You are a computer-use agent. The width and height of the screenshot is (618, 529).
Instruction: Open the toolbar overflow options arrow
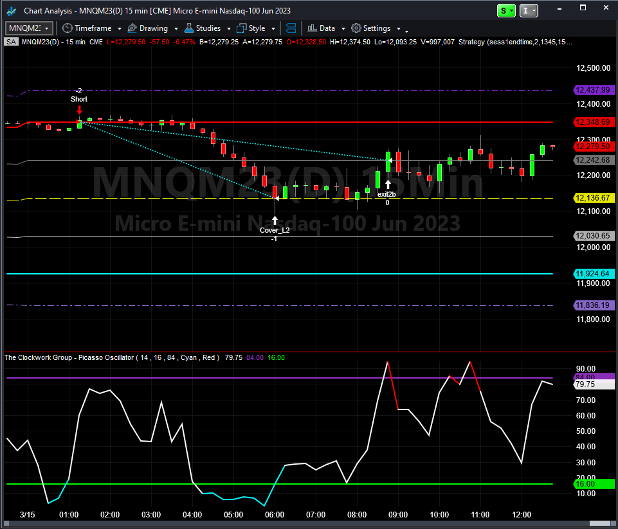(406, 31)
